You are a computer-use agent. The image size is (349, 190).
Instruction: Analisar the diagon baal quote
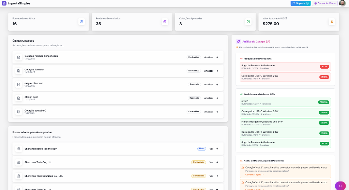pos(211,98)
